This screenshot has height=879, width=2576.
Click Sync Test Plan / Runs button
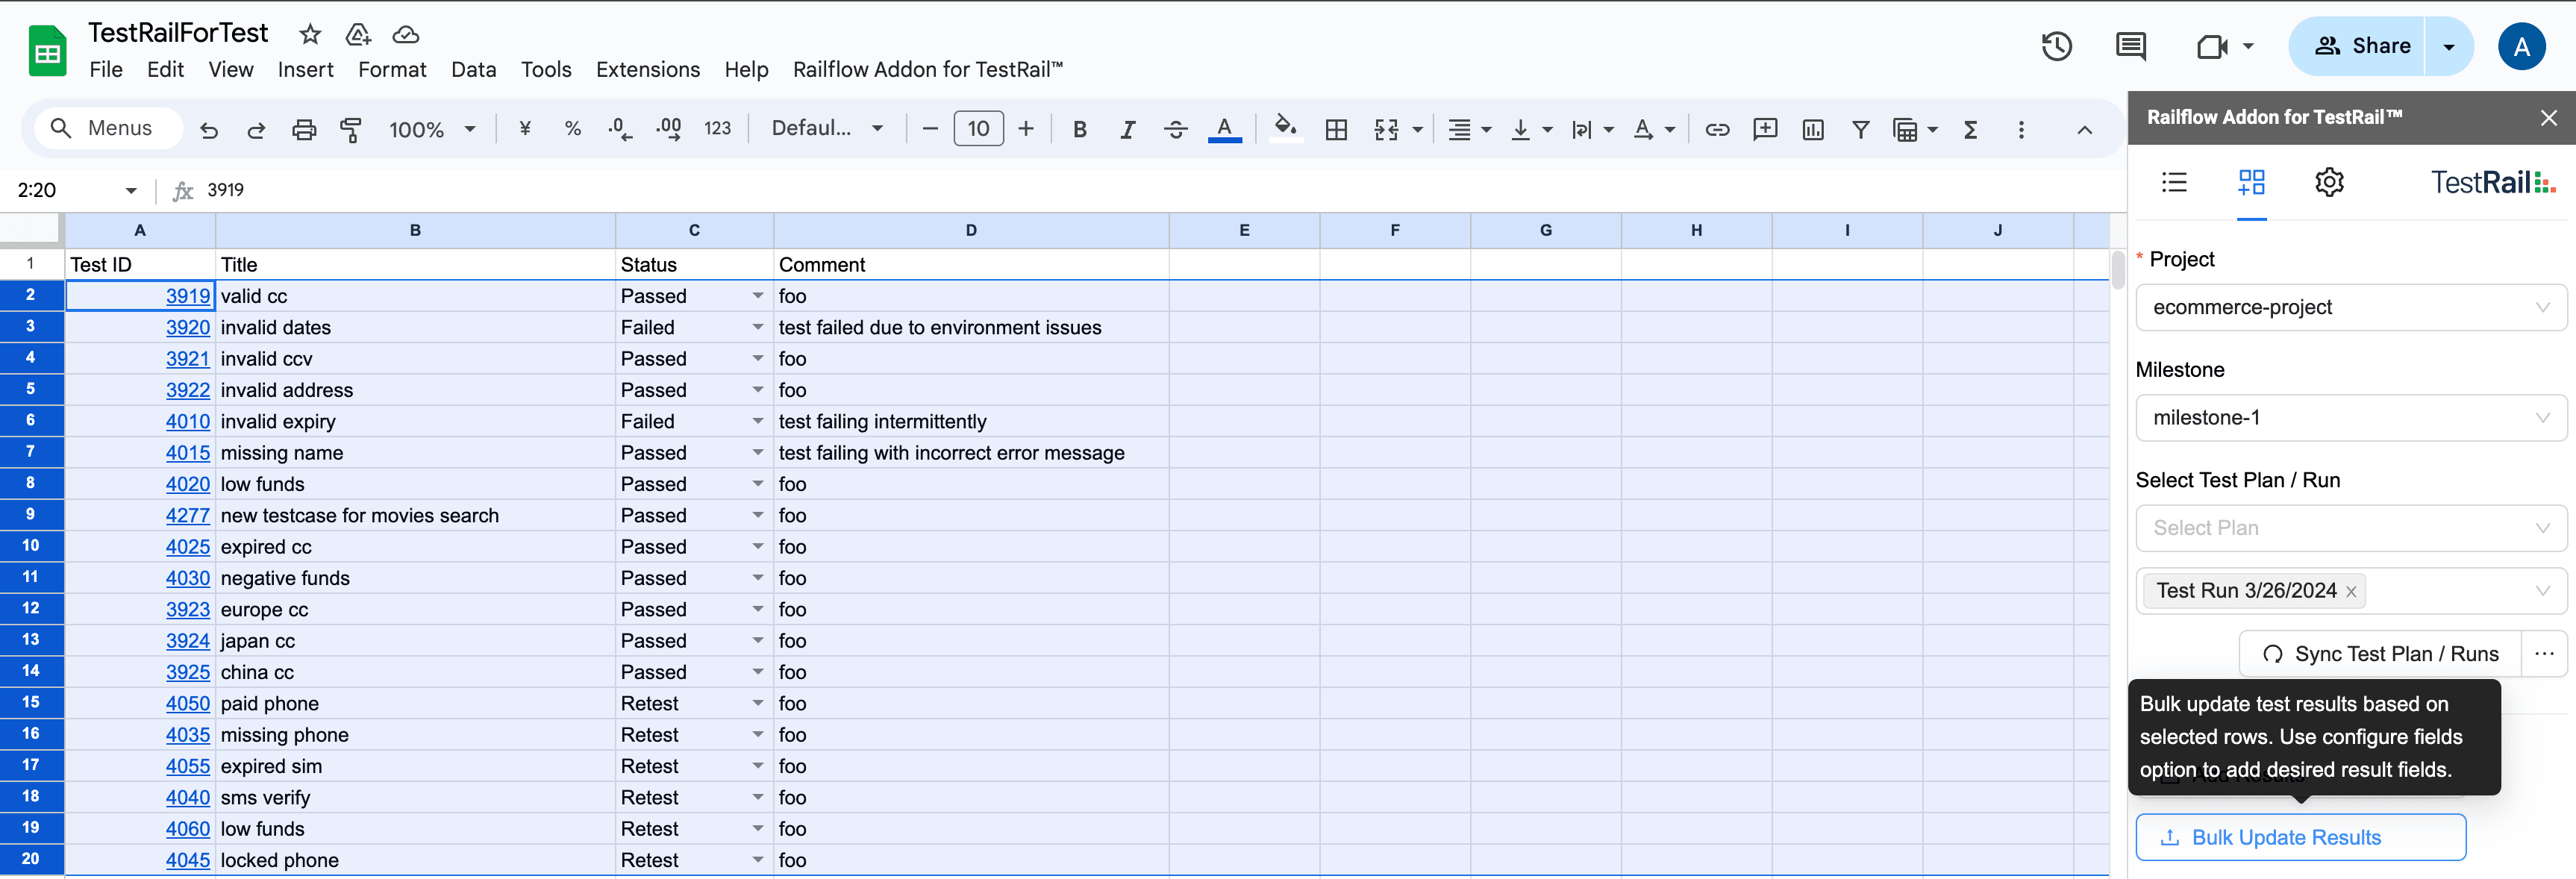coord(2380,654)
